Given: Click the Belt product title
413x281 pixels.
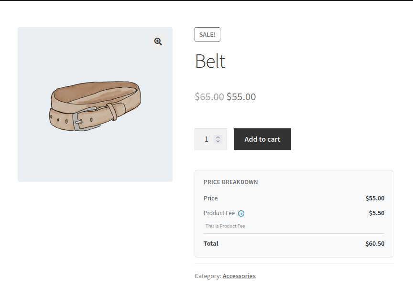Looking at the screenshot, I should click(210, 62).
